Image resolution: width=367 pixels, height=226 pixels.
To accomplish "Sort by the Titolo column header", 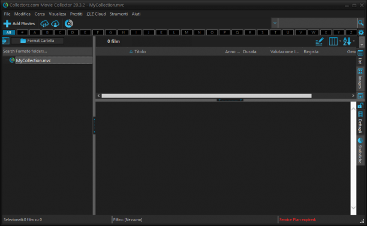I will pyautogui.click(x=140, y=51).
